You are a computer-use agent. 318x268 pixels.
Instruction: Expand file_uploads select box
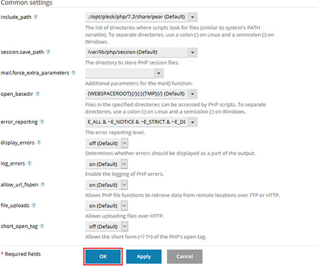point(125,206)
